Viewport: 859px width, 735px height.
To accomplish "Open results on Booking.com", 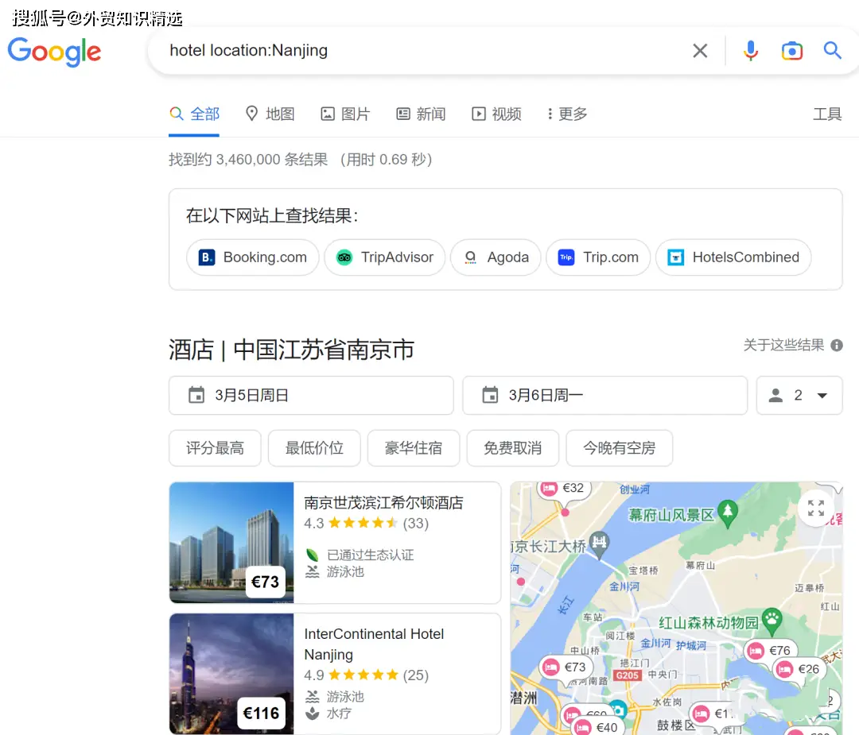I will coord(252,257).
